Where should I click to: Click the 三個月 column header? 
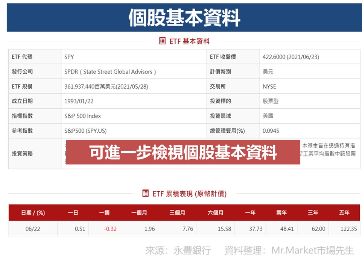click(x=177, y=213)
